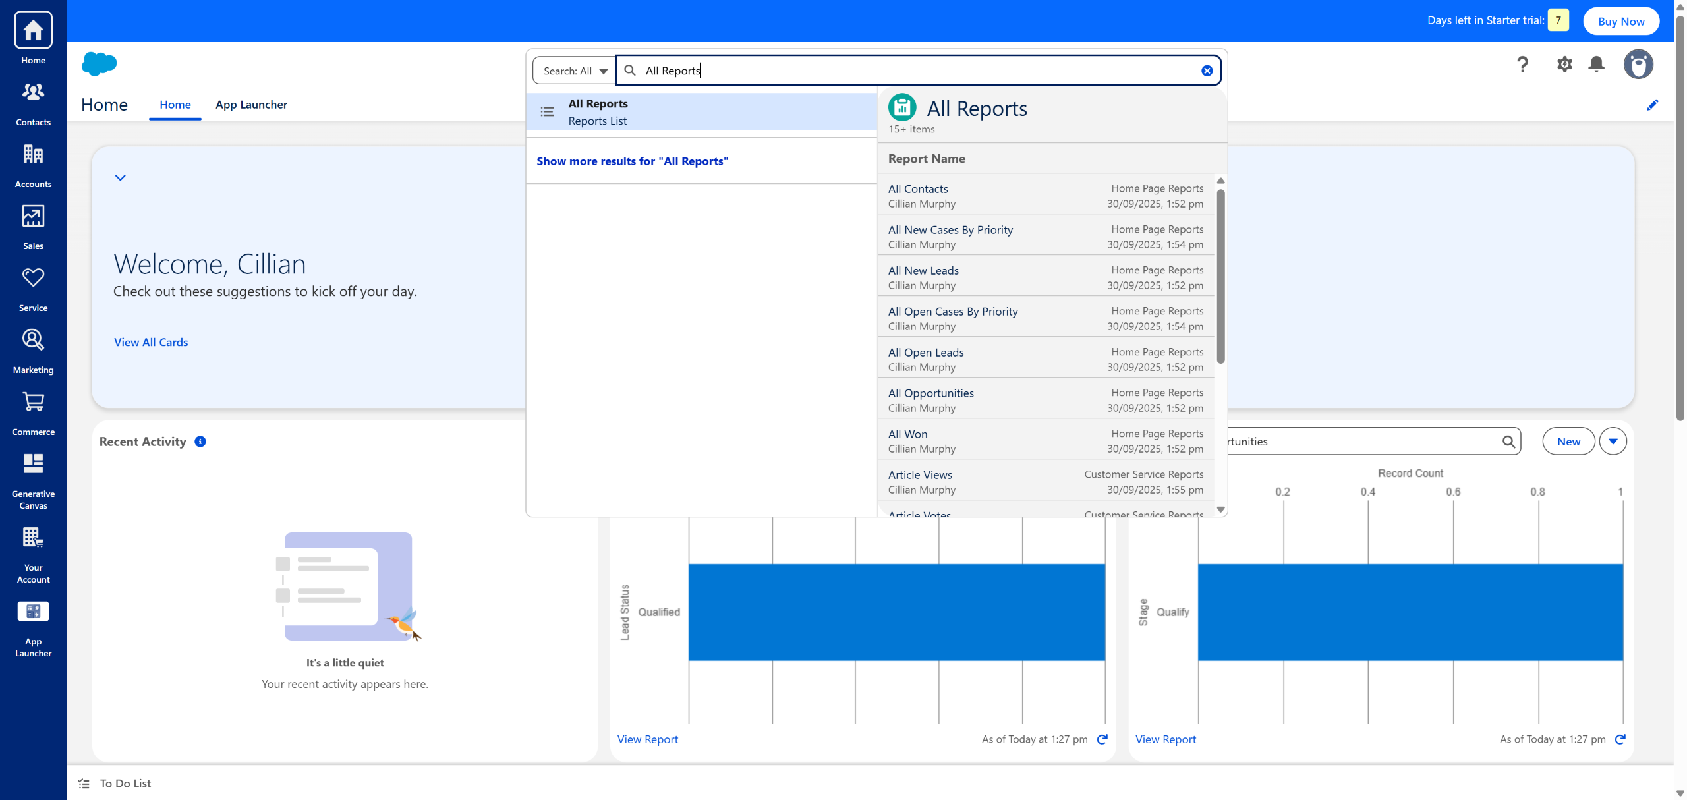The image size is (1687, 800).
Task: Refresh the Lead Status chart
Action: (x=1102, y=739)
